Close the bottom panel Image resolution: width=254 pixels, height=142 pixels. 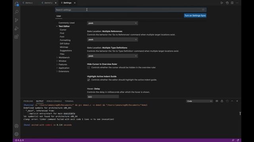(x=237, y=101)
